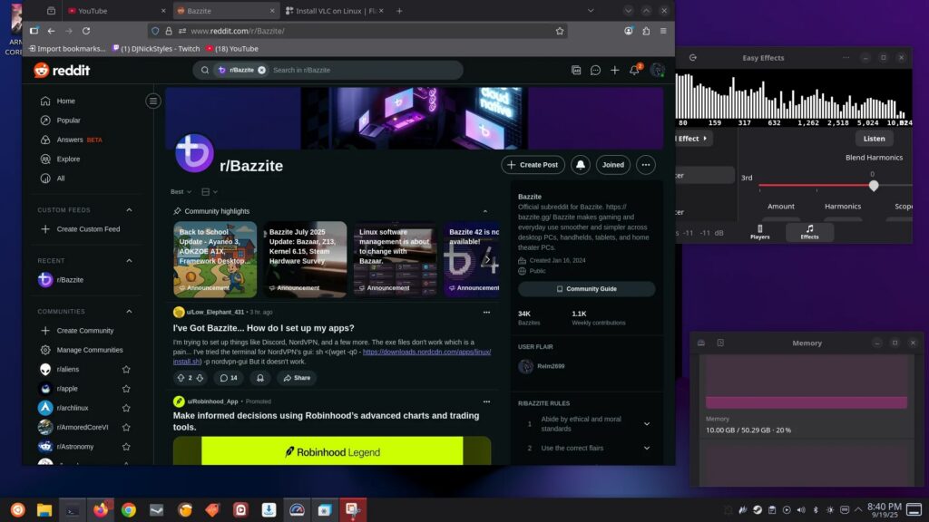Click the Reddit logo
This screenshot has width=929, height=522.
[63, 71]
